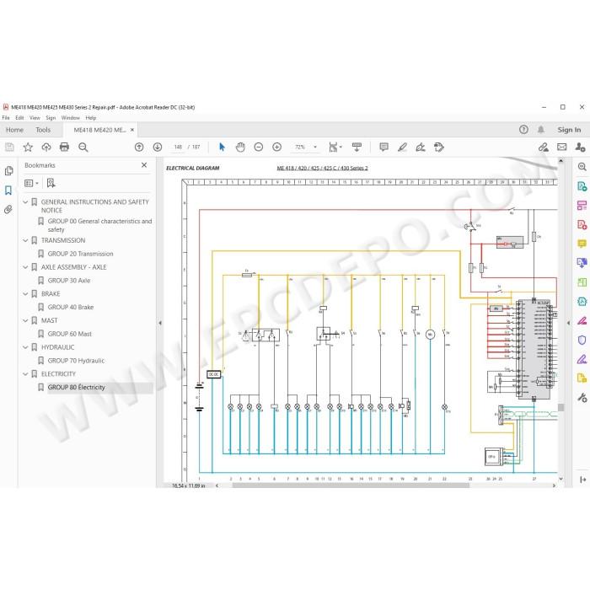Open yellow Comment tool in right pane
The height and width of the screenshot is (590, 590).
click(x=582, y=244)
